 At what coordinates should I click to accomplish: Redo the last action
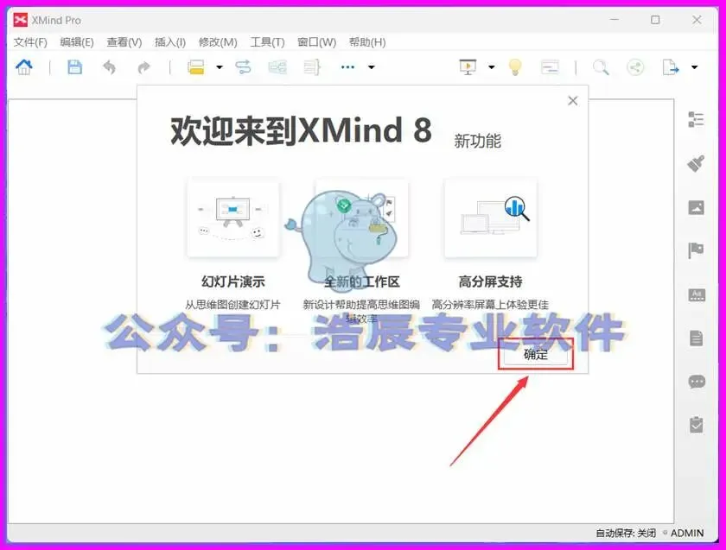click(144, 67)
